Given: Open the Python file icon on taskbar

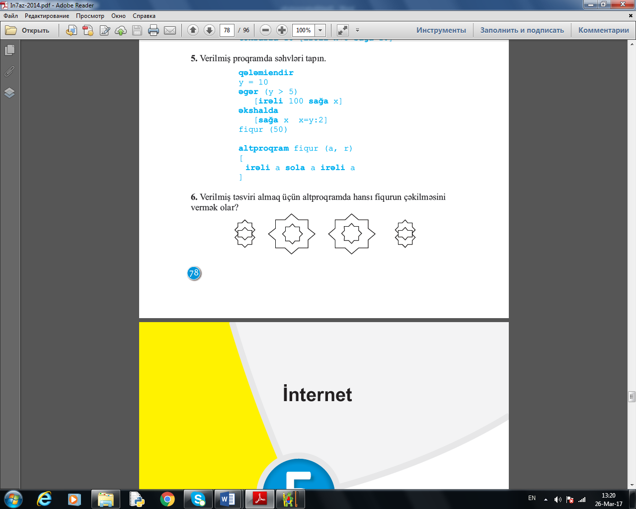Looking at the screenshot, I should (x=136, y=499).
